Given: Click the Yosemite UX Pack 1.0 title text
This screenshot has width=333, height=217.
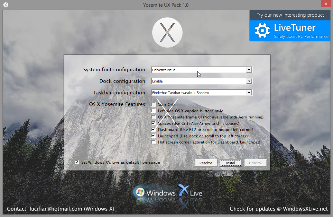Looking at the screenshot, I should click(166, 5).
